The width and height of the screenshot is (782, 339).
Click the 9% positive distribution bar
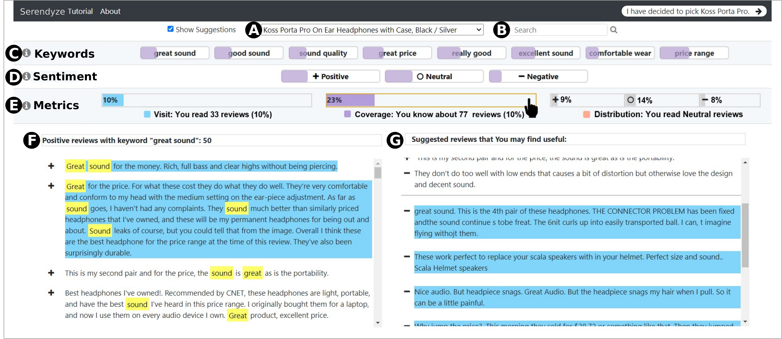tap(587, 100)
